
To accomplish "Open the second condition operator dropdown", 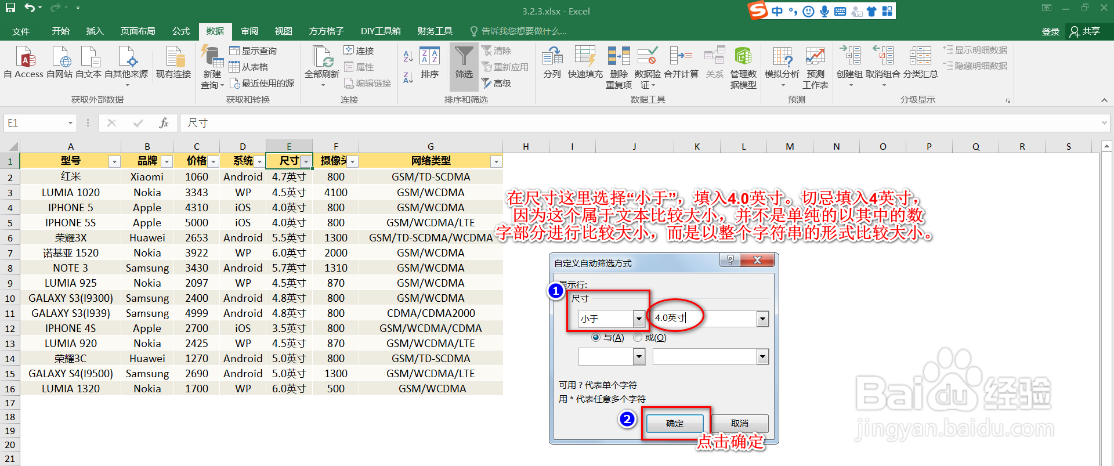I will tap(639, 356).
